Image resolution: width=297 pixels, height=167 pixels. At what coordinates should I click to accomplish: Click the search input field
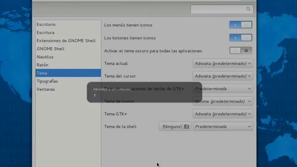tap(222, 9)
